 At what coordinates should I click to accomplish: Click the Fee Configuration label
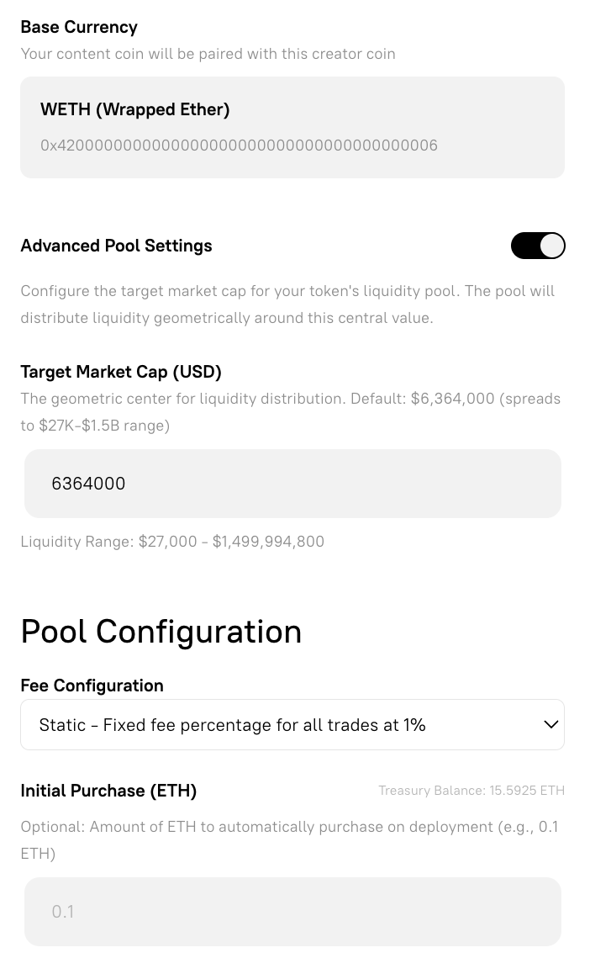92,686
